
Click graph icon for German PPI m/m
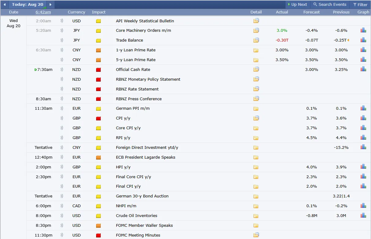coord(363,108)
